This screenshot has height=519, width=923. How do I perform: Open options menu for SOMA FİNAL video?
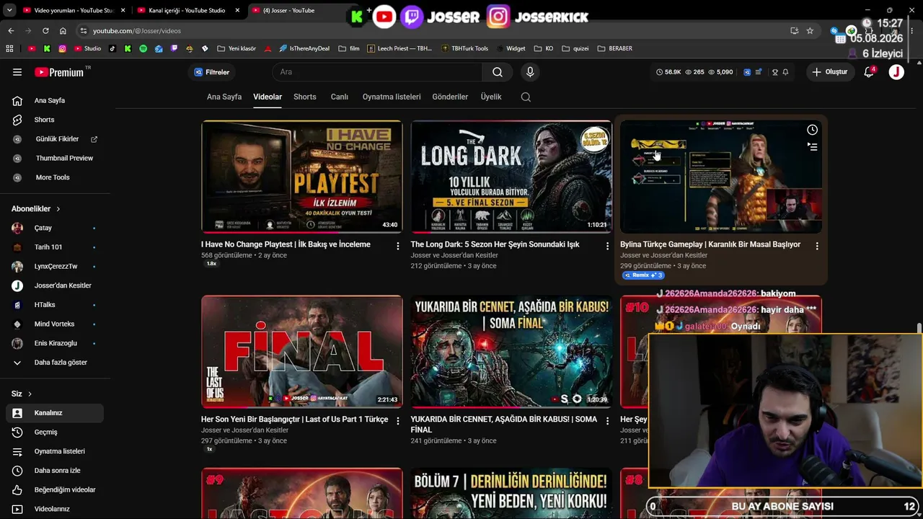coord(607,421)
